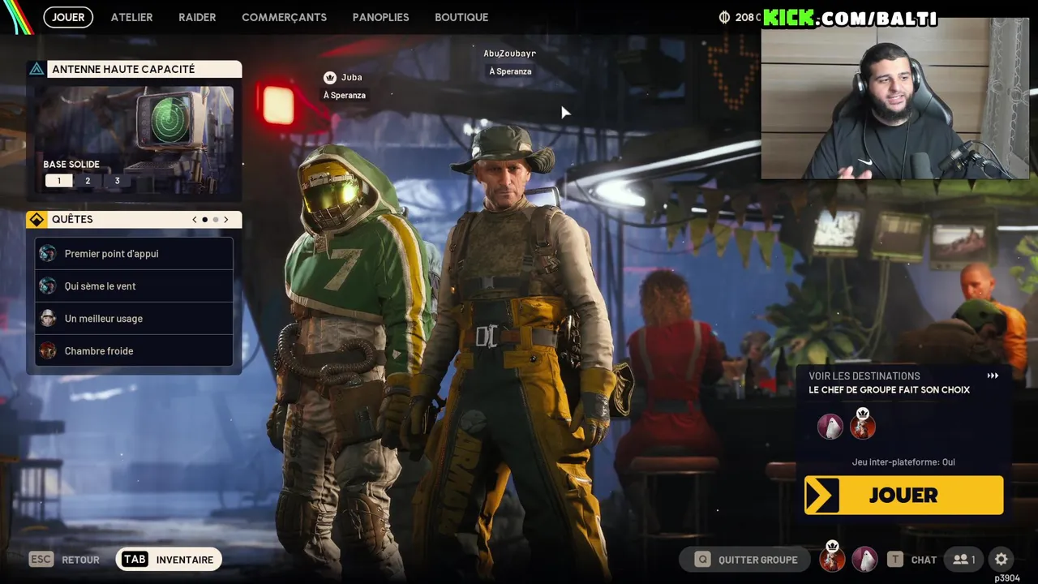Select player name AbuZoubayr

pos(509,54)
